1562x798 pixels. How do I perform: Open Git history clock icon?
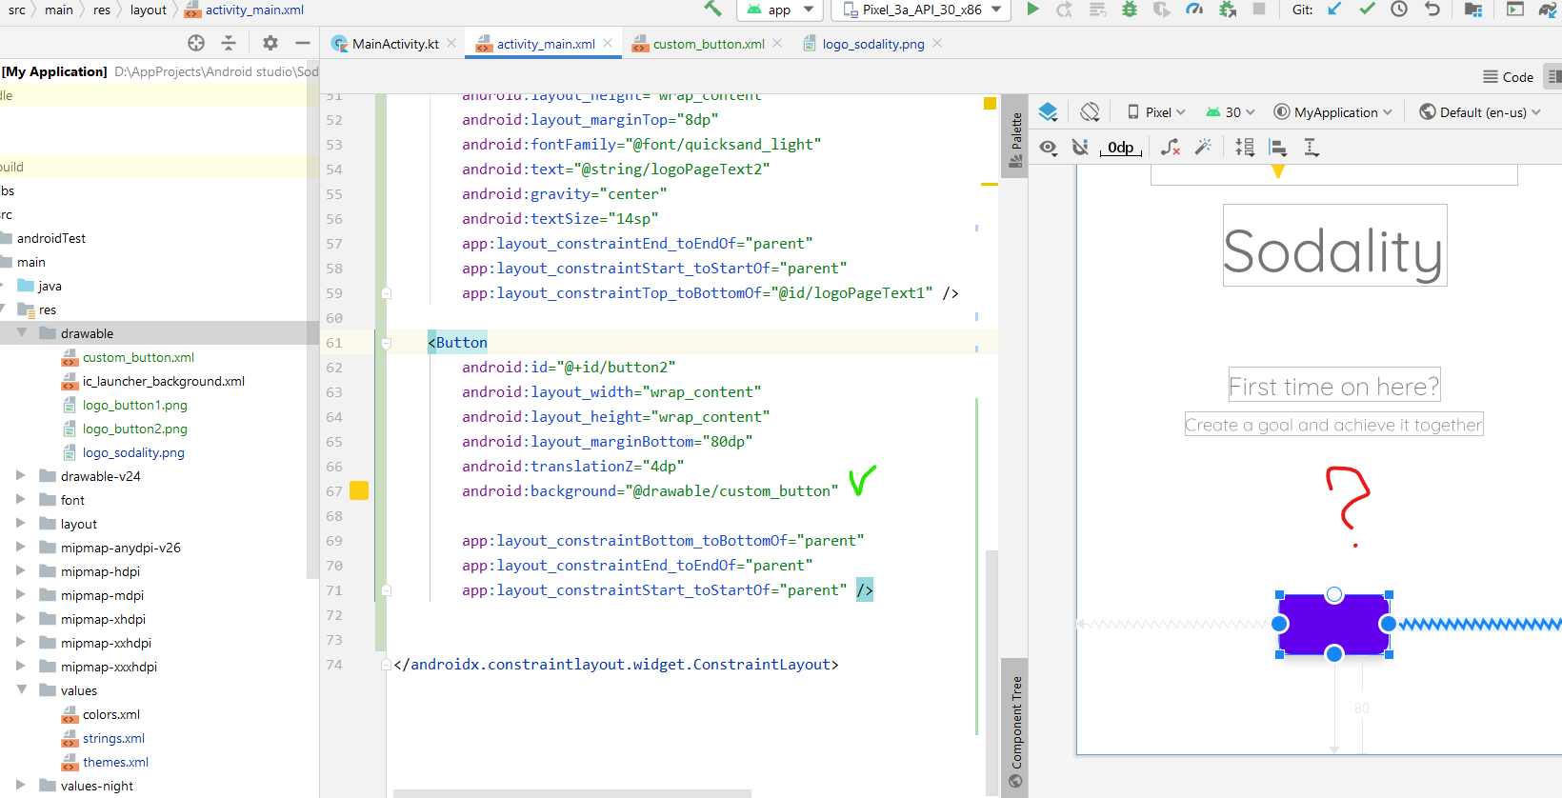(x=1399, y=10)
